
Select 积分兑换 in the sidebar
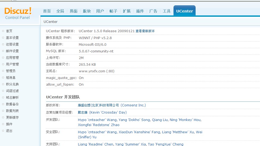(x=12, y=84)
